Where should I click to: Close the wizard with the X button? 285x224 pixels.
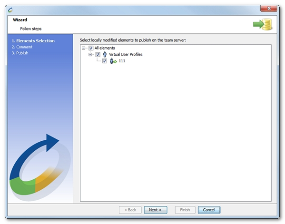pyautogui.click(x=269, y=9)
